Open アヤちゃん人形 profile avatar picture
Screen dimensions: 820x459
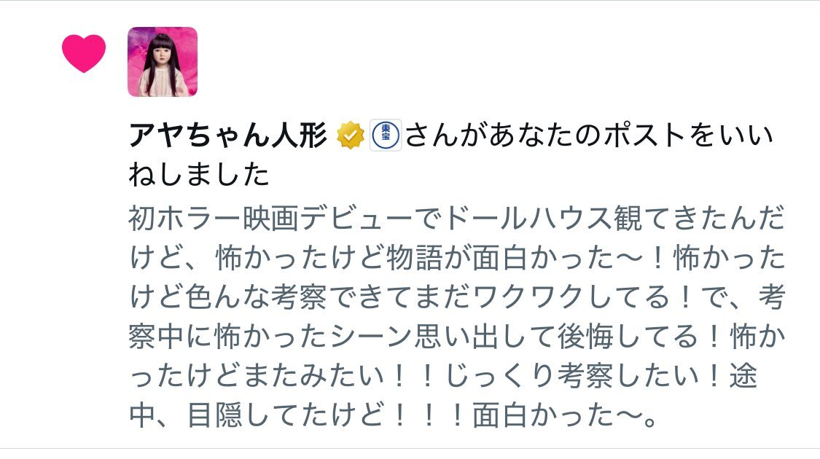(163, 62)
